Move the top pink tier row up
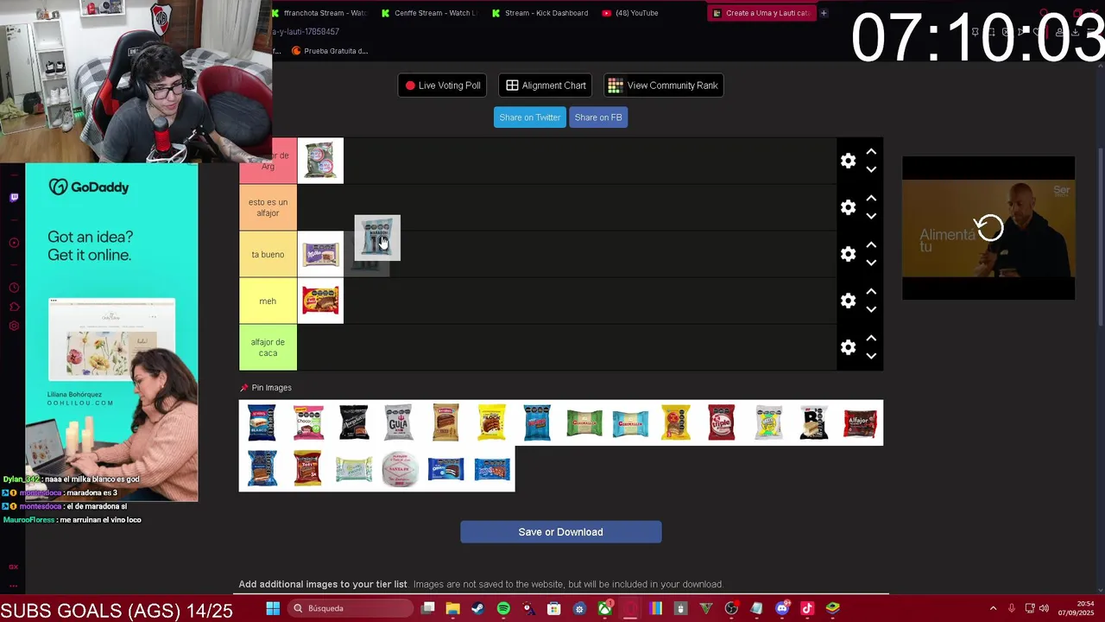This screenshot has width=1105, height=622. coord(871,152)
